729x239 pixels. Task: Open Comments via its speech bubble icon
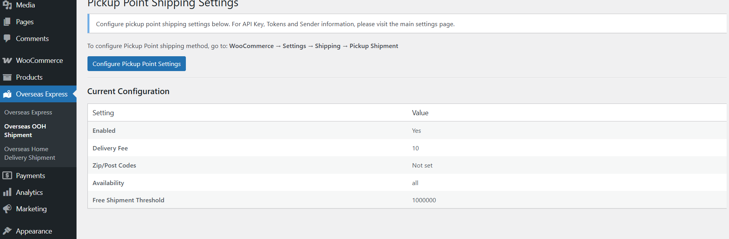[7, 38]
